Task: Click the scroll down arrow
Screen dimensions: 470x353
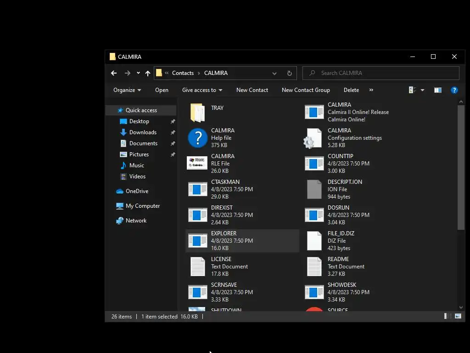Action: pos(461,307)
